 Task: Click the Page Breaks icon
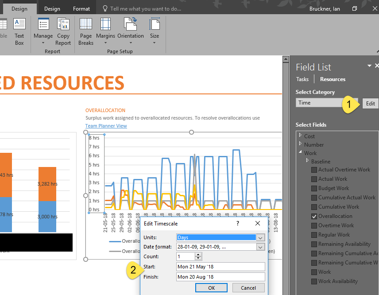[86, 31]
